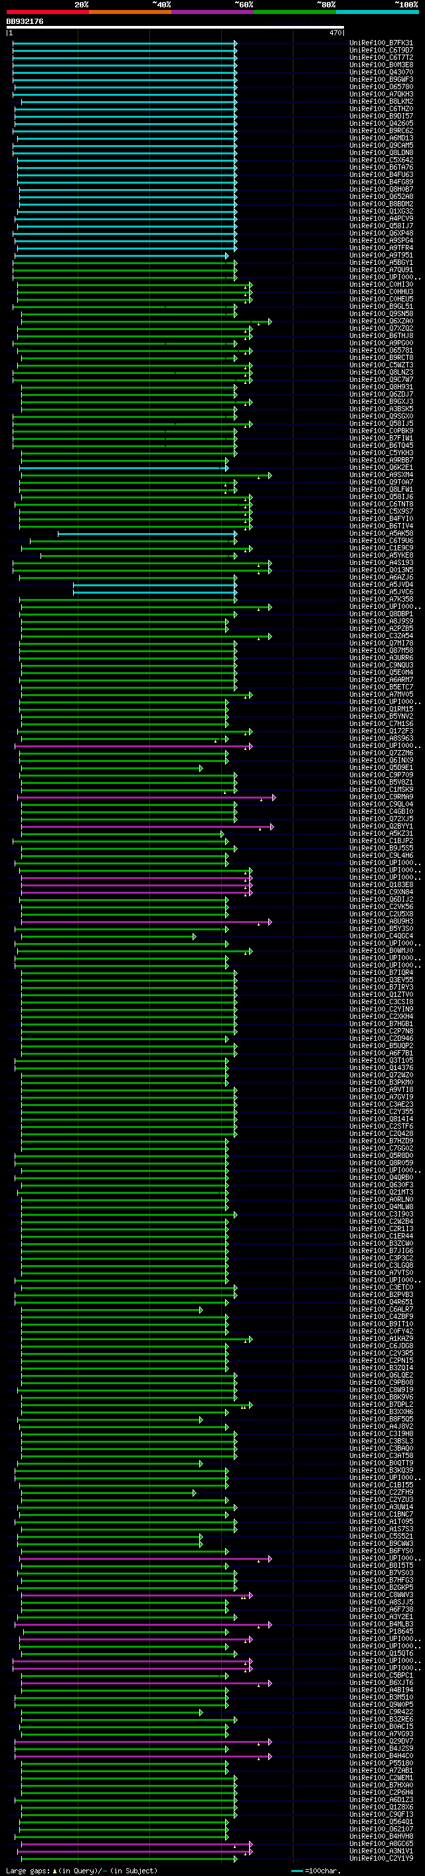Select the UniRef100_A8U9H3 label
Screen dimensions: 425x1876
coord(381,921)
